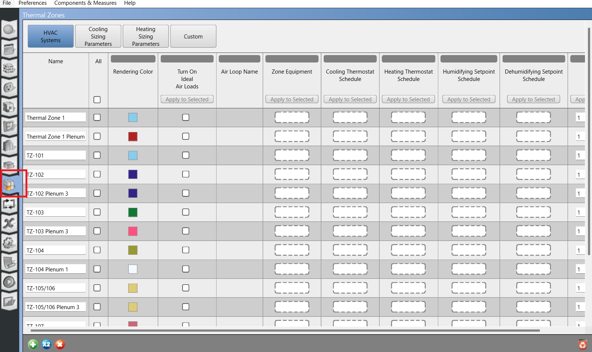Switch to the HVAC Systems tab
The width and height of the screenshot is (592, 352).
pos(51,36)
